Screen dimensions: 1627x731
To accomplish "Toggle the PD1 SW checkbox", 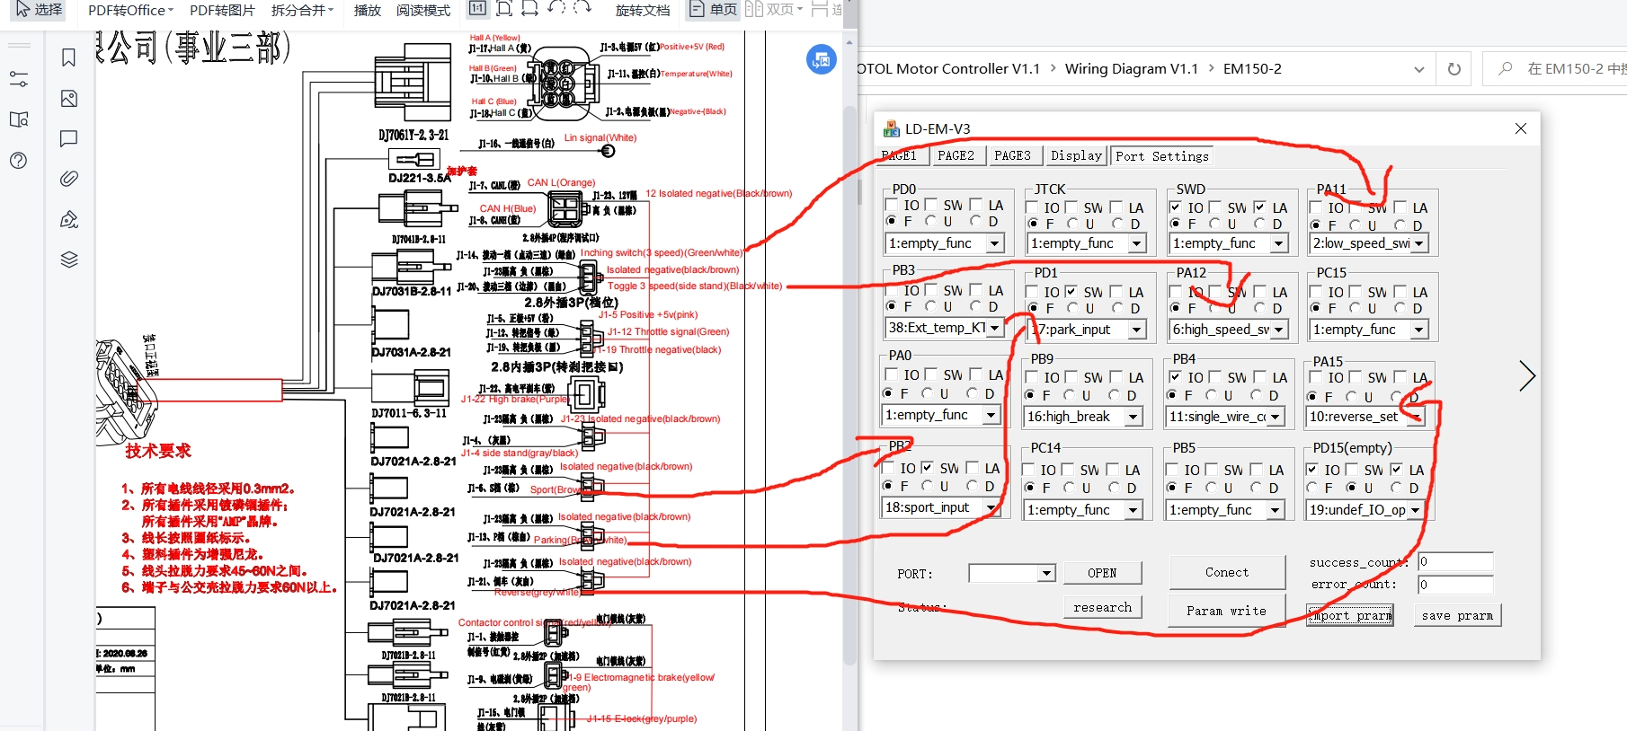I will tap(1071, 292).
